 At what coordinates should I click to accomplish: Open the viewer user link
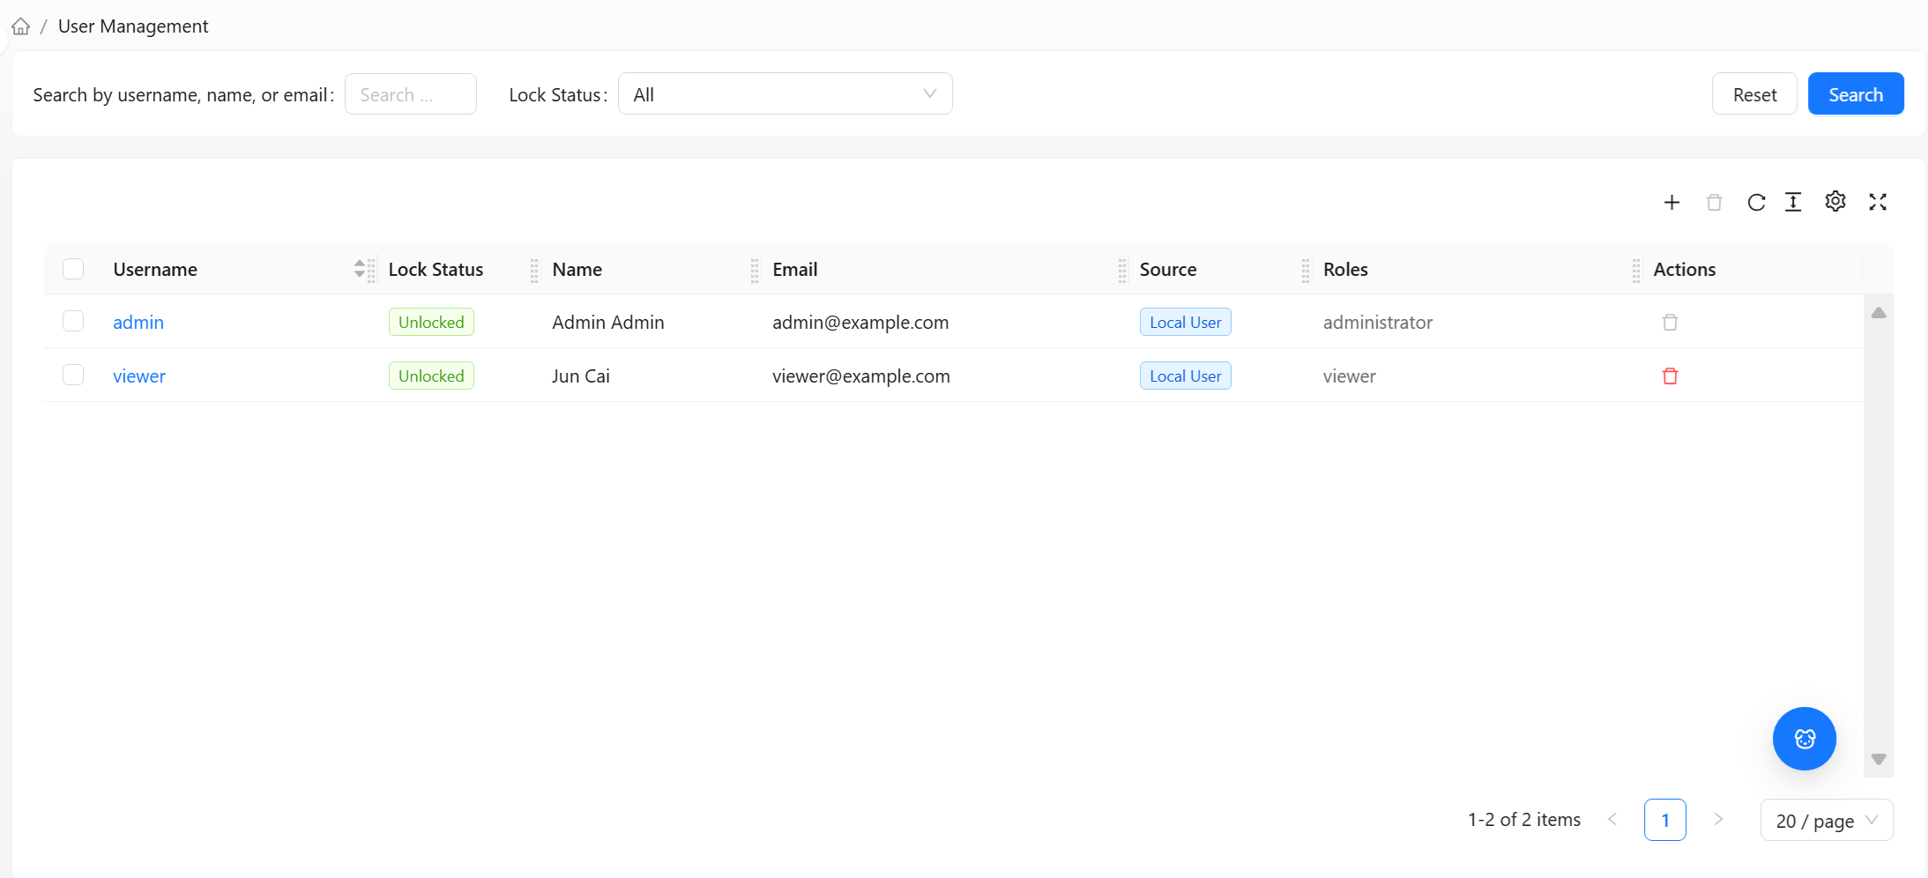(x=139, y=376)
